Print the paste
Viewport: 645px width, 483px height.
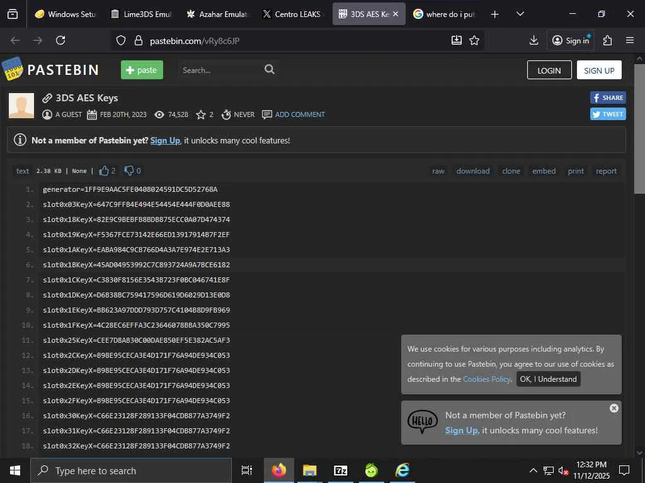(x=576, y=171)
